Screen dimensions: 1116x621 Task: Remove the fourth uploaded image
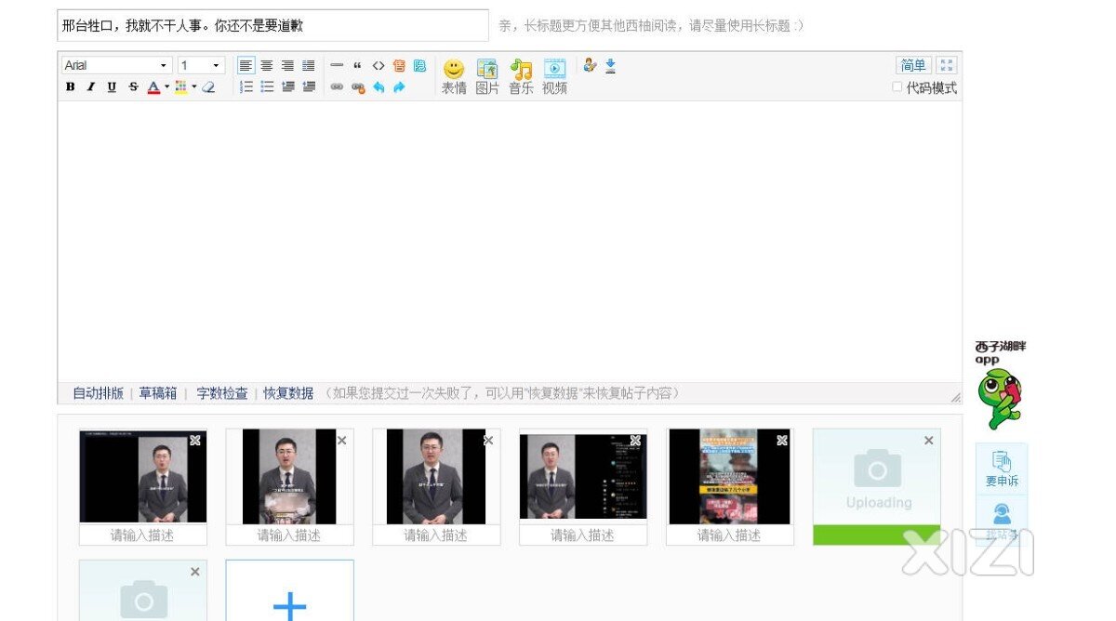[635, 440]
